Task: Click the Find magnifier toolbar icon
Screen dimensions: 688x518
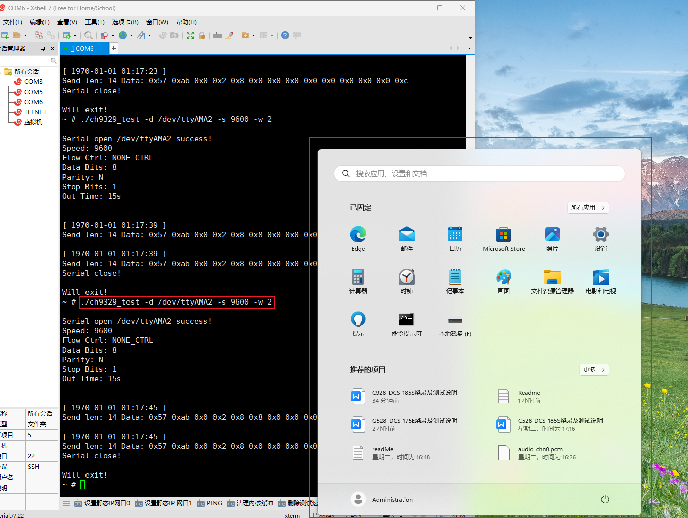Action: coord(89,35)
